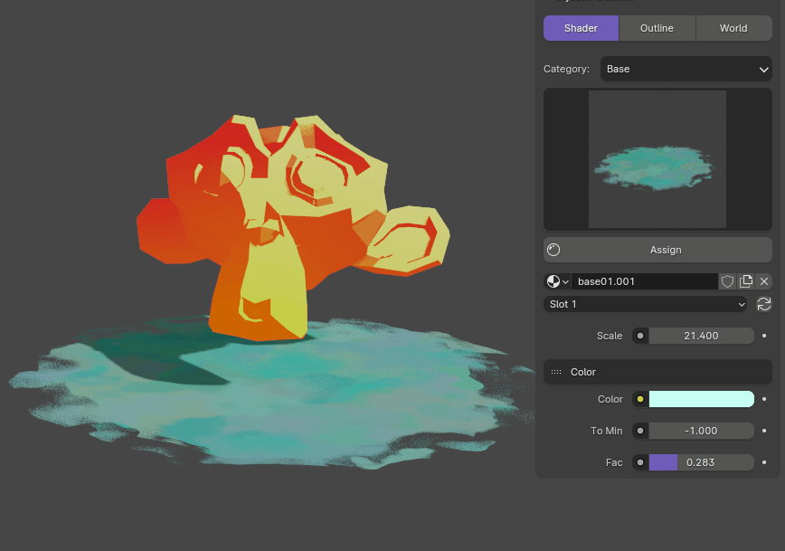Click the Scale input socket dot
785x551 pixels.
(x=640, y=336)
